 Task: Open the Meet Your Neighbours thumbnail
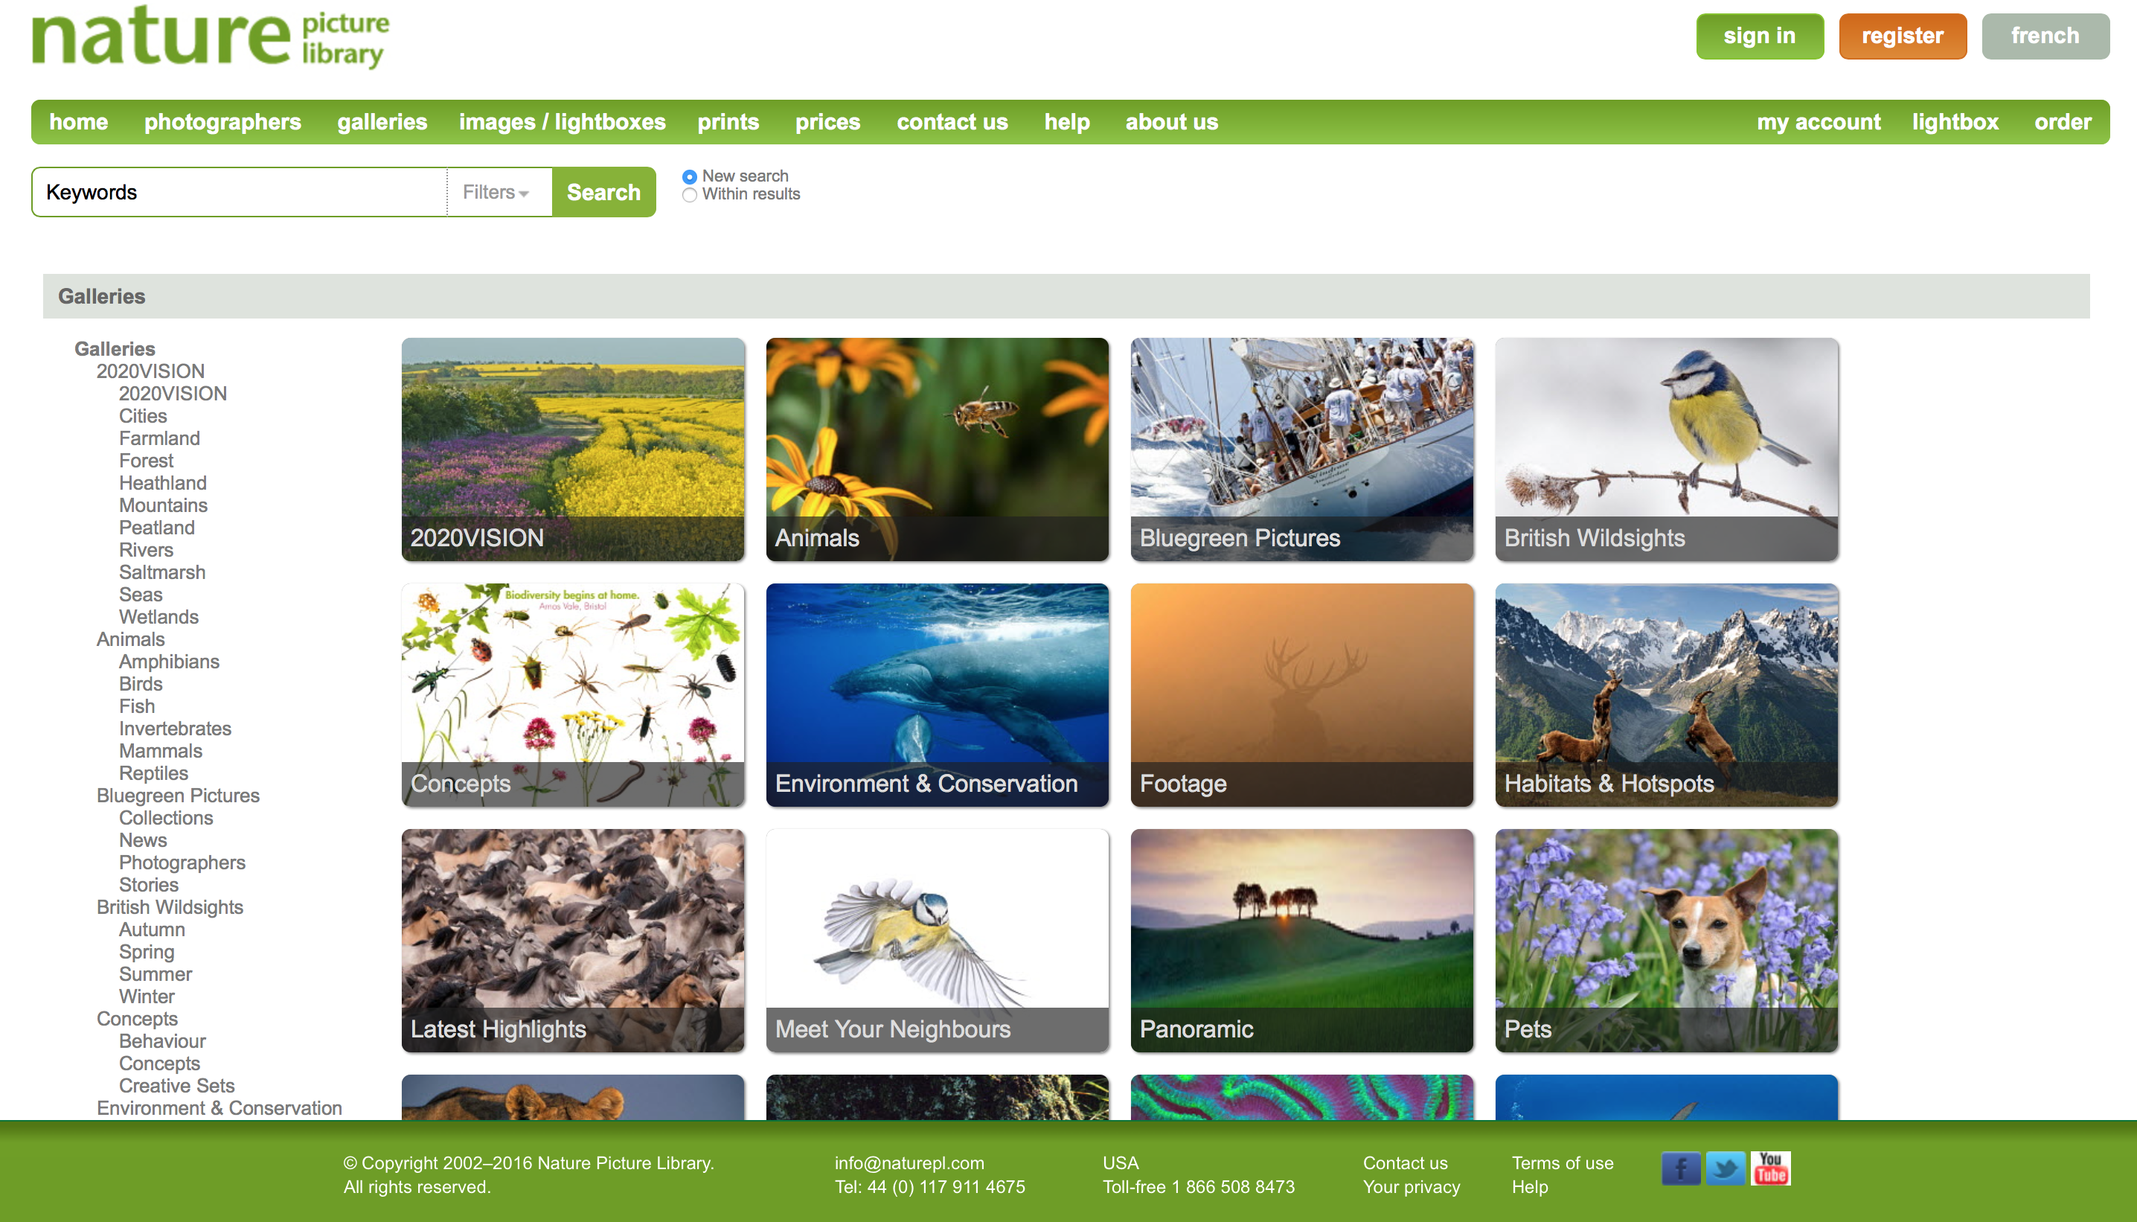coord(938,941)
